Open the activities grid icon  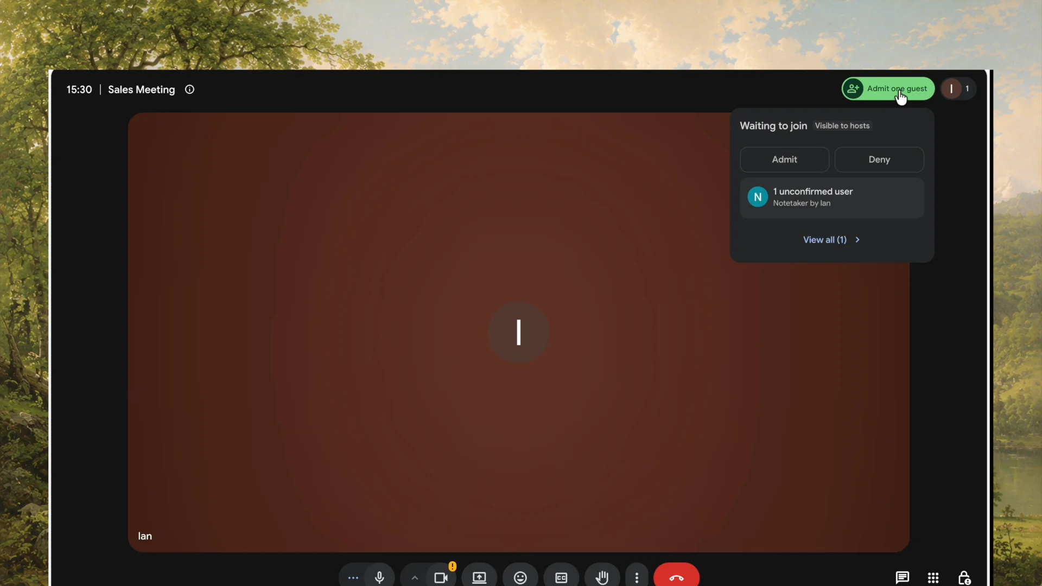click(x=933, y=578)
